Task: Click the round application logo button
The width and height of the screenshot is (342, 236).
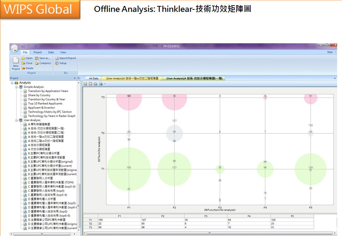Action: click(14, 48)
